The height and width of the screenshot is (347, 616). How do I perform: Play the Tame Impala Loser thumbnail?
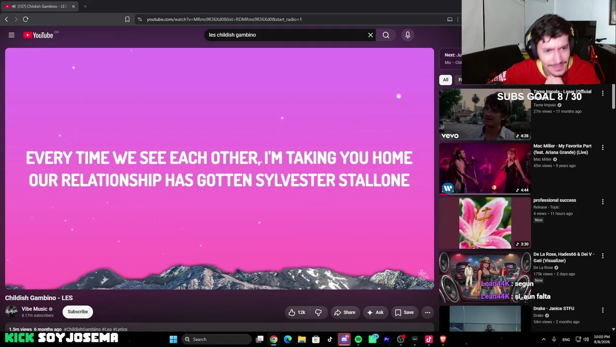(485, 114)
